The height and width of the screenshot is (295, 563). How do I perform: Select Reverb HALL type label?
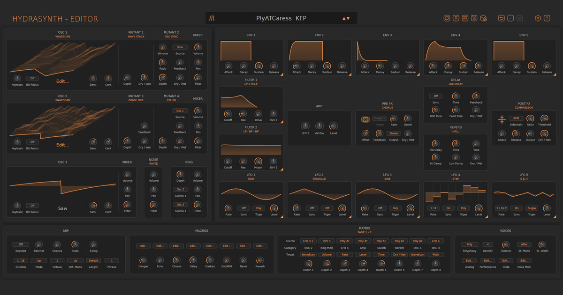click(456, 131)
